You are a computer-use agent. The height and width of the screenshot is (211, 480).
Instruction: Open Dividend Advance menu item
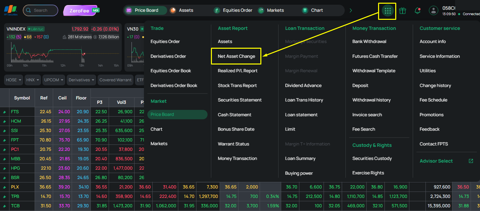click(x=303, y=86)
